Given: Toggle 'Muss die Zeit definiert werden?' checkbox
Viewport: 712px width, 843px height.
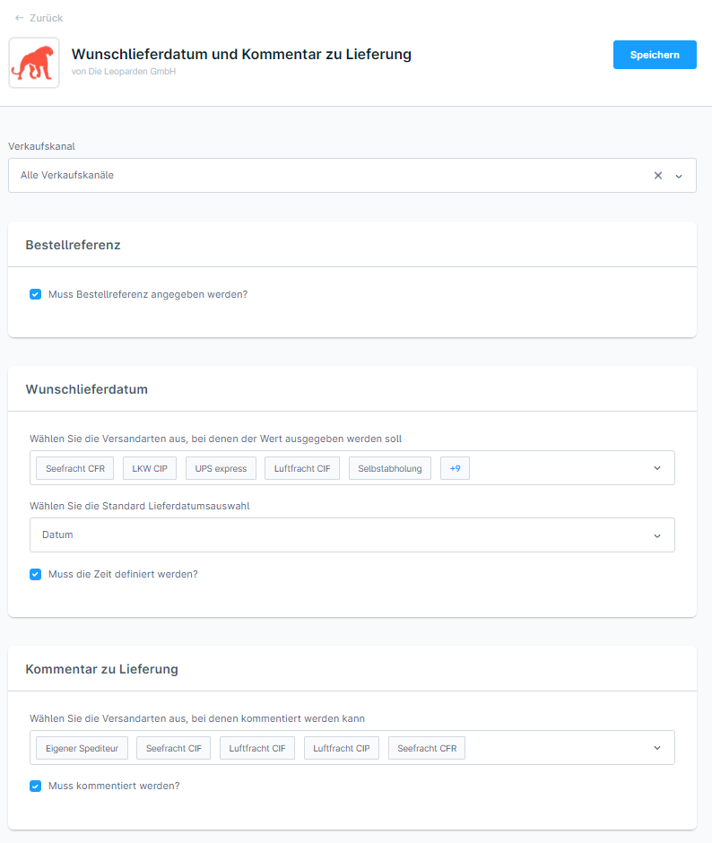Looking at the screenshot, I should (36, 574).
